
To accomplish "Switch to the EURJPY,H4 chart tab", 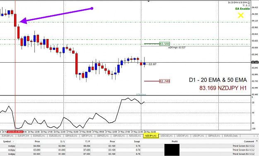I will click(x=23, y=136).
